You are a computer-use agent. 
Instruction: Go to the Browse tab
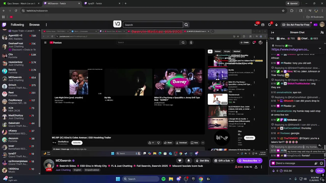click(34, 25)
